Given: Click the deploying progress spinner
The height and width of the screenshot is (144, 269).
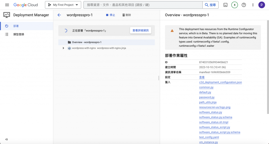Looking at the screenshot, I should click(x=65, y=31).
